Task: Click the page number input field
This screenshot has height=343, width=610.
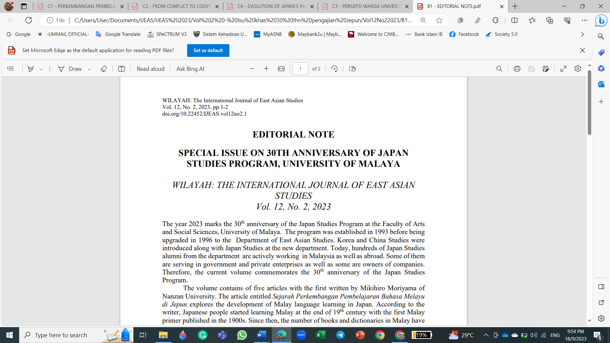Action: [x=300, y=69]
